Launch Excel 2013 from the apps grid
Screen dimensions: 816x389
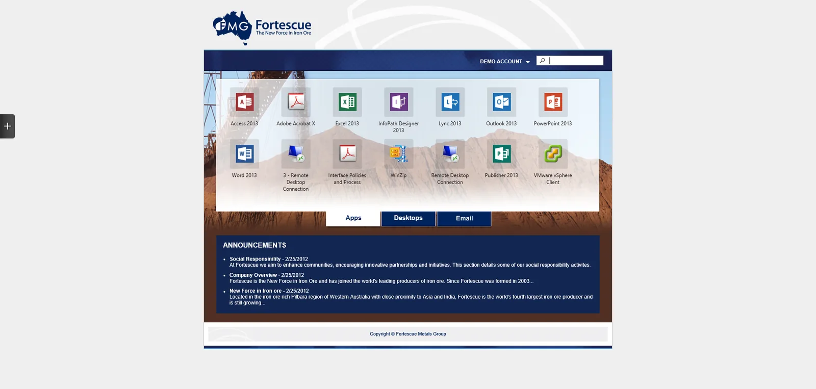pyautogui.click(x=347, y=102)
